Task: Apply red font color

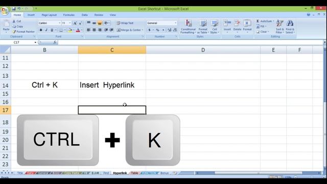Action: pyautogui.click(x=78, y=30)
